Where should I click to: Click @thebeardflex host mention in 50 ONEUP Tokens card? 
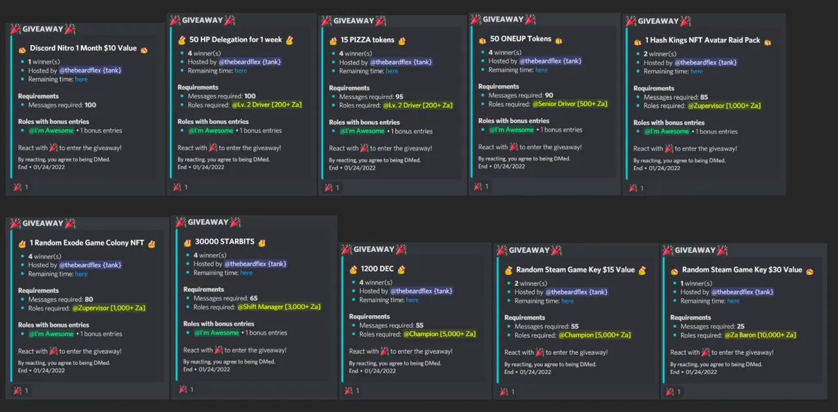coord(551,61)
